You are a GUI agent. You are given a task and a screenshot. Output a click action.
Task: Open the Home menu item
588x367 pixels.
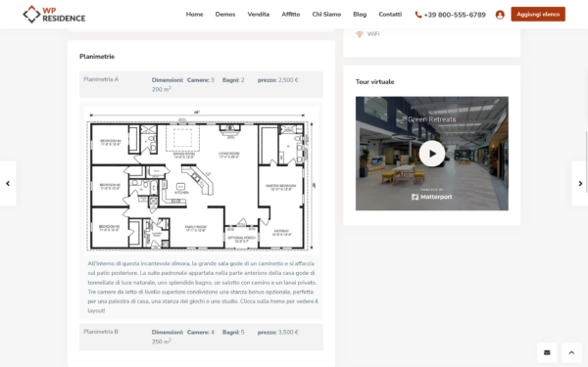[194, 15]
